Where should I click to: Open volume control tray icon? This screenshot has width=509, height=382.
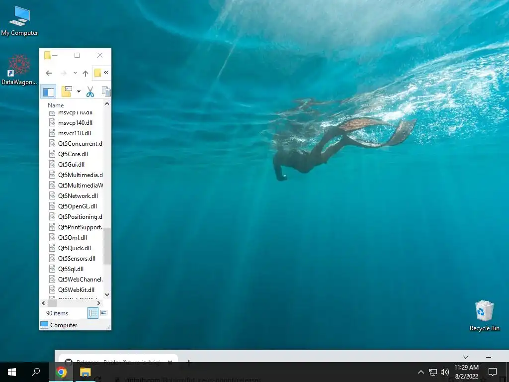[445, 372]
